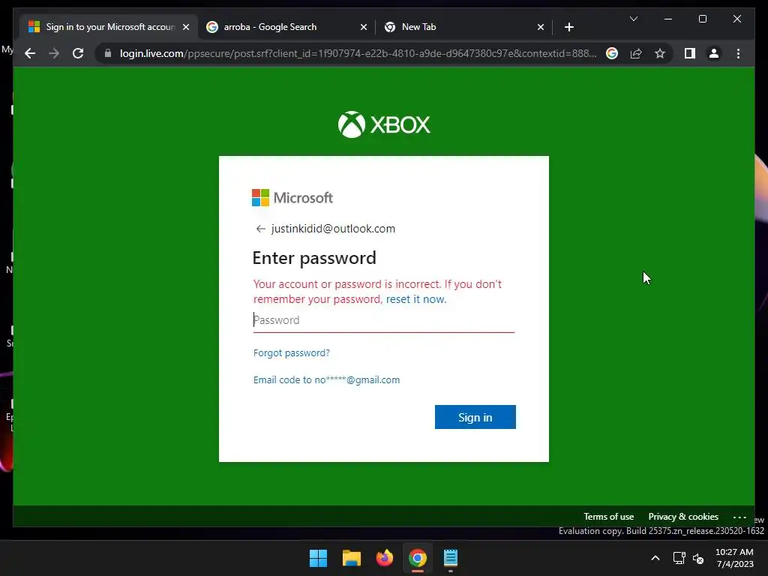This screenshot has height=576, width=768.
Task: Open the clock showing 10:27 AM
Action: [x=734, y=558]
